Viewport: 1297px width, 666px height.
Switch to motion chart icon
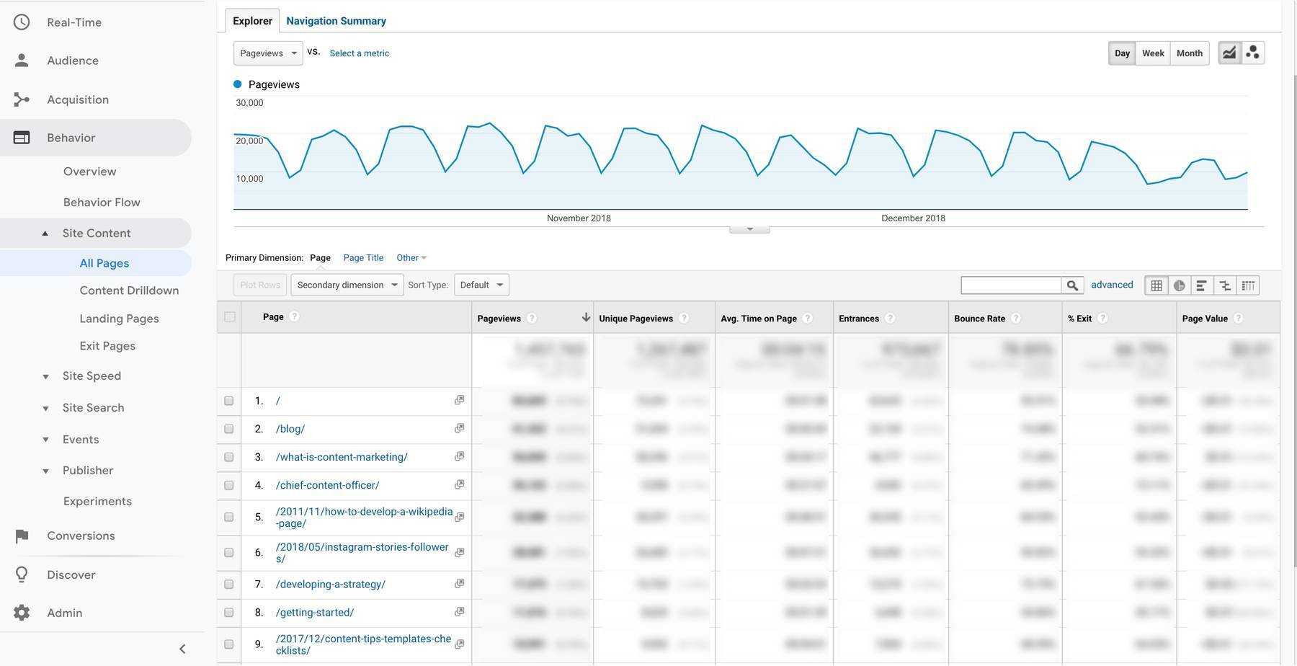point(1253,53)
